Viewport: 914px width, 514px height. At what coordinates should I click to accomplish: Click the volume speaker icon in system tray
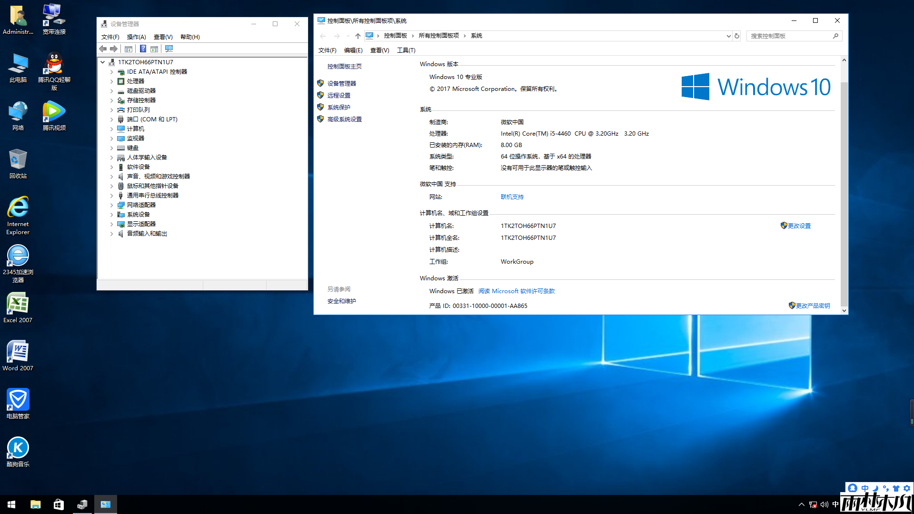[823, 504]
